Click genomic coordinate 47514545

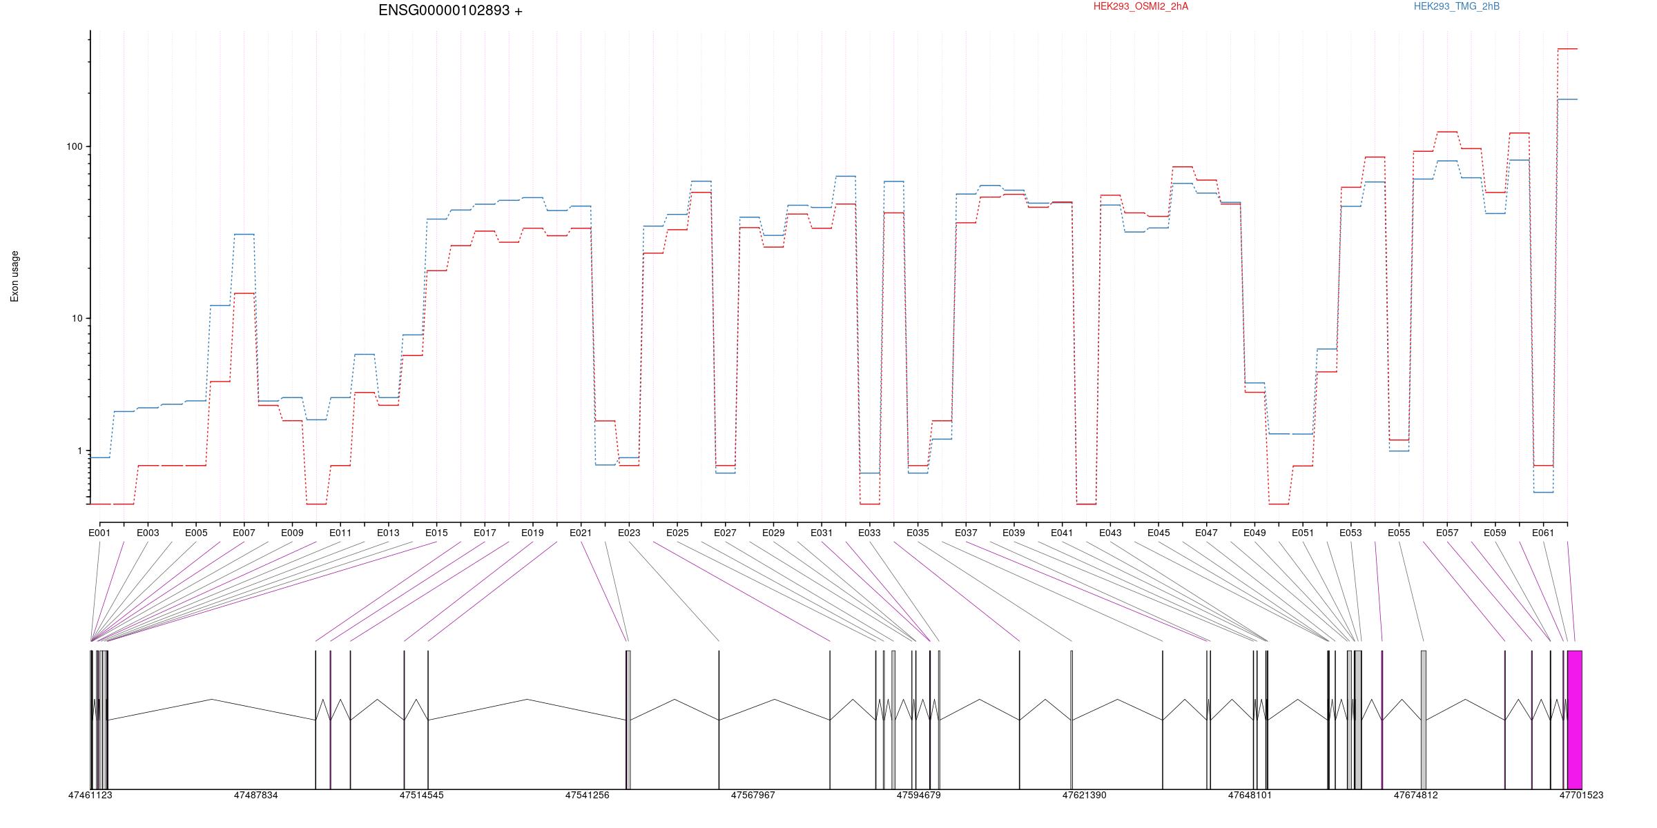tap(421, 795)
